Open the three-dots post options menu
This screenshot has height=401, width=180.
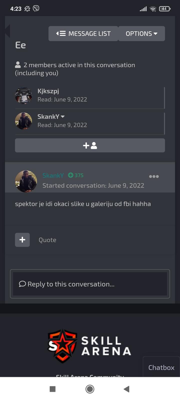point(154,176)
